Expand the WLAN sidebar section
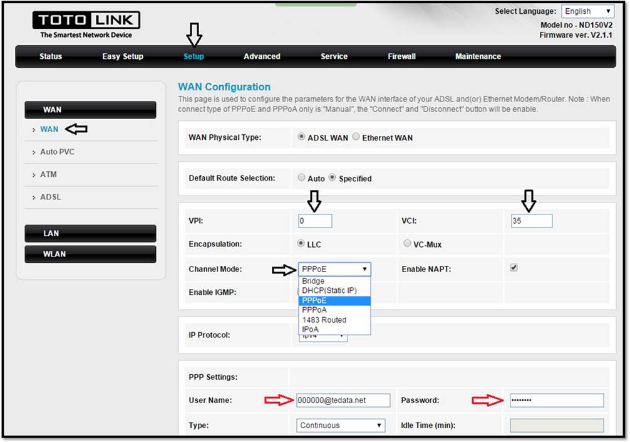The width and height of the screenshot is (630, 442). coord(90,254)
